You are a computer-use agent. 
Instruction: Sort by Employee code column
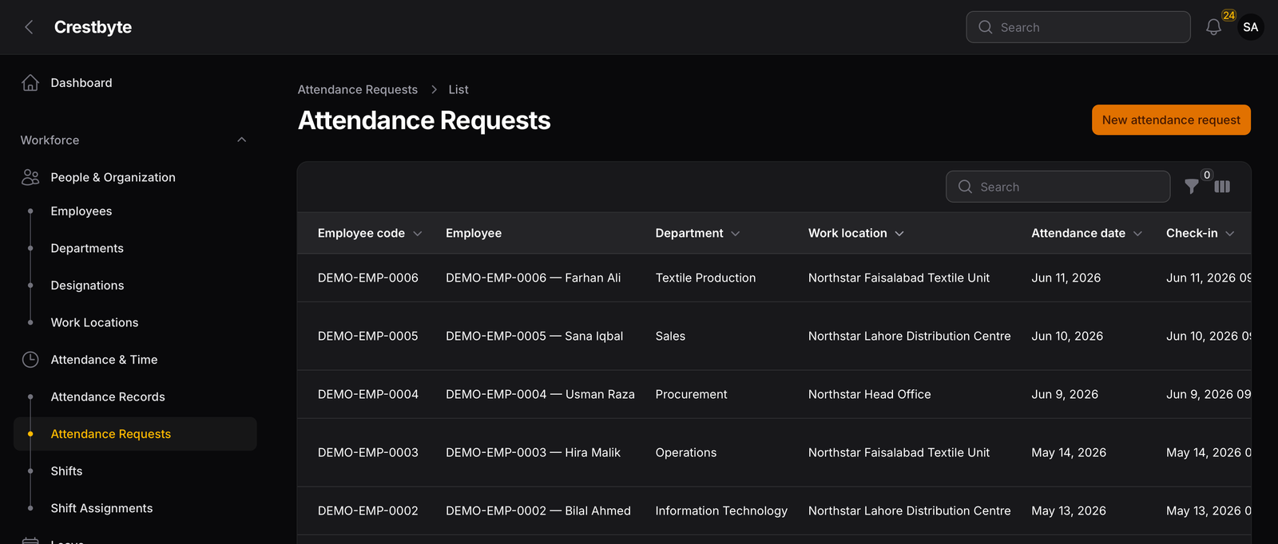(x=370, y=233)
